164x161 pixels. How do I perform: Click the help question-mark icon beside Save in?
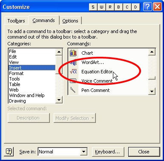[x=9, y=152]
